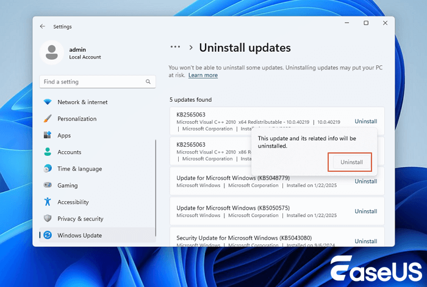Click the search magnifier icon
The height and width of the screenshot is (287, 427).
[148, 82]
